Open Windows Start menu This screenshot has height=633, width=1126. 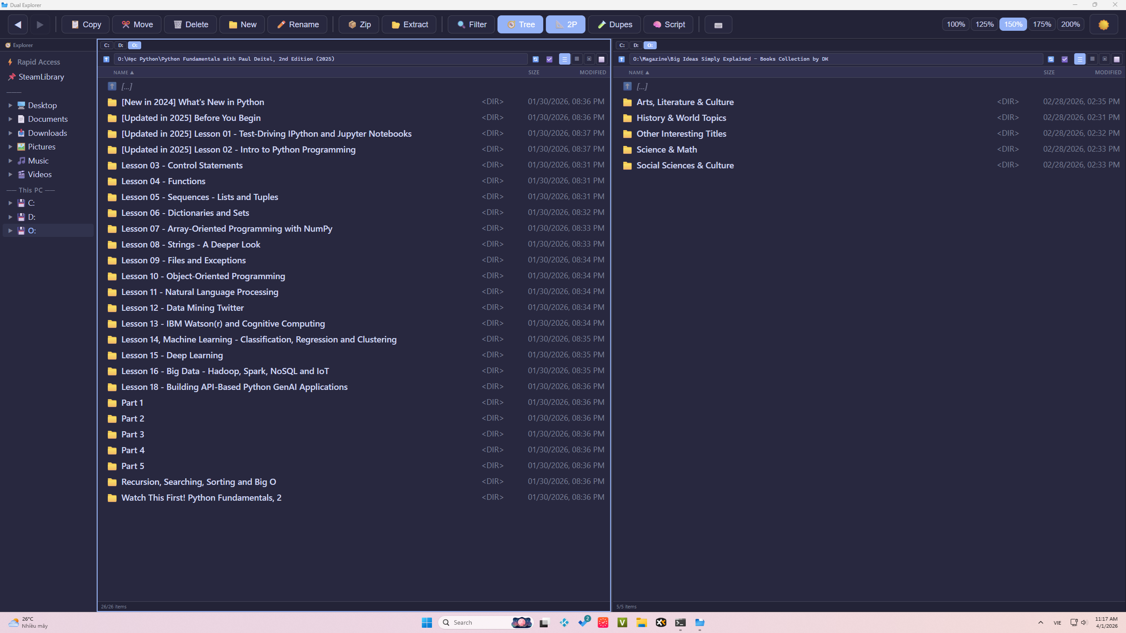click(x=427, y=622)
